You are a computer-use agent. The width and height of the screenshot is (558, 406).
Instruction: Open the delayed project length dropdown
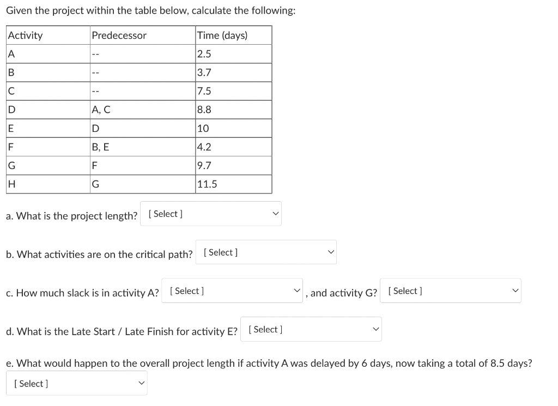click(x=76, y=383)
